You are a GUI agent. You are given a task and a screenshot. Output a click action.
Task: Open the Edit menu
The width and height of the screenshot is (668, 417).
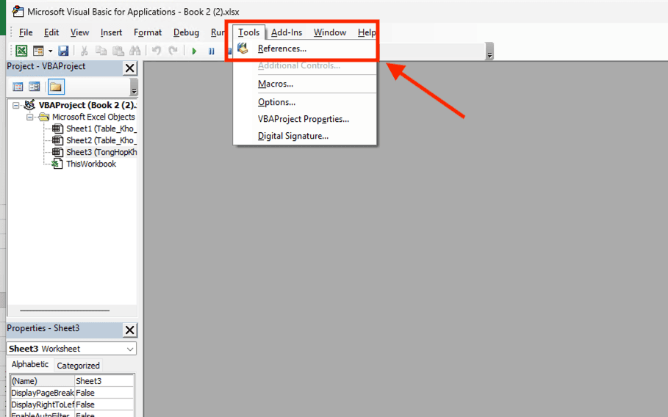(x=51, y=32)
